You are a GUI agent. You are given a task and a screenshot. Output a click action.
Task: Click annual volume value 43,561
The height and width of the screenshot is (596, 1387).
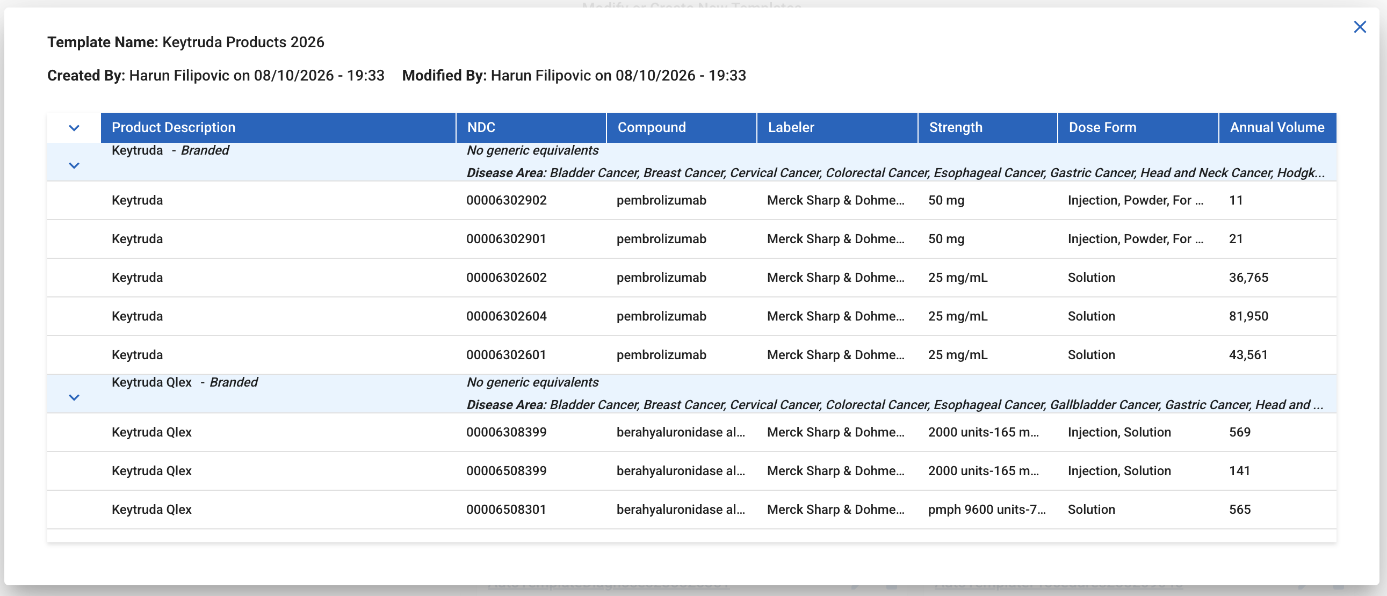point(1248,355)
